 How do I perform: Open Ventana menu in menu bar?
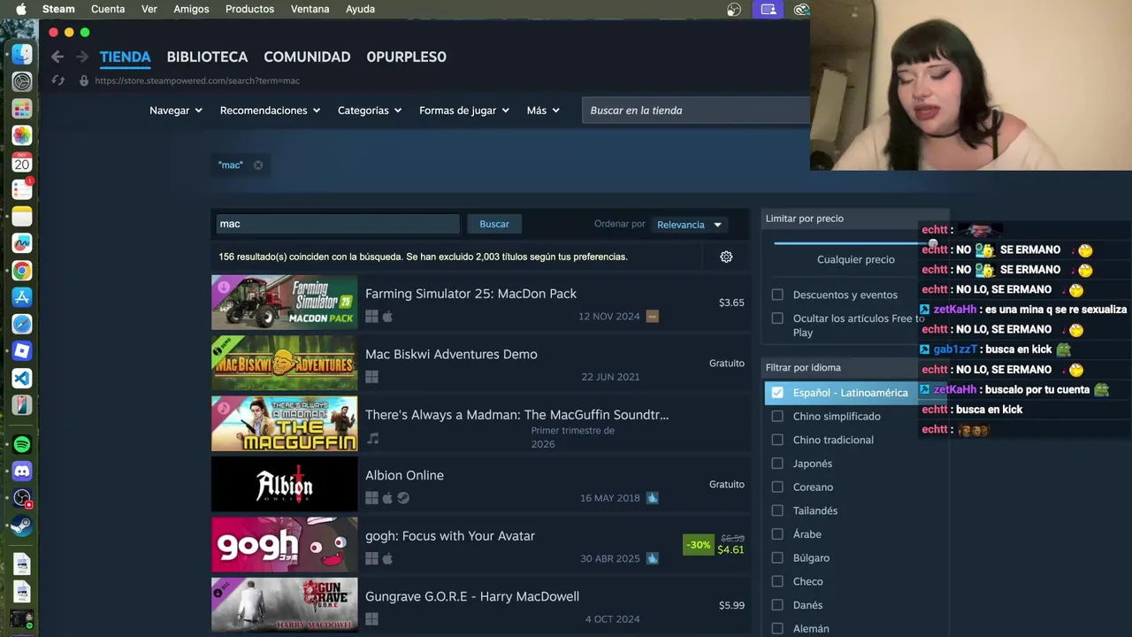(x=310, y=9)
